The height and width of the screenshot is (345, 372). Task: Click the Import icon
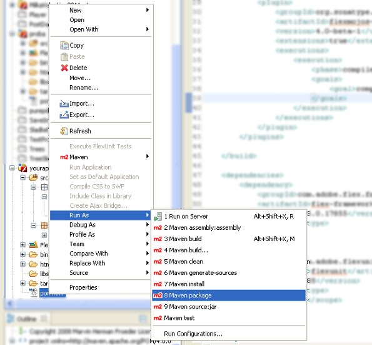pyautogui.click(x=64, y=103)
